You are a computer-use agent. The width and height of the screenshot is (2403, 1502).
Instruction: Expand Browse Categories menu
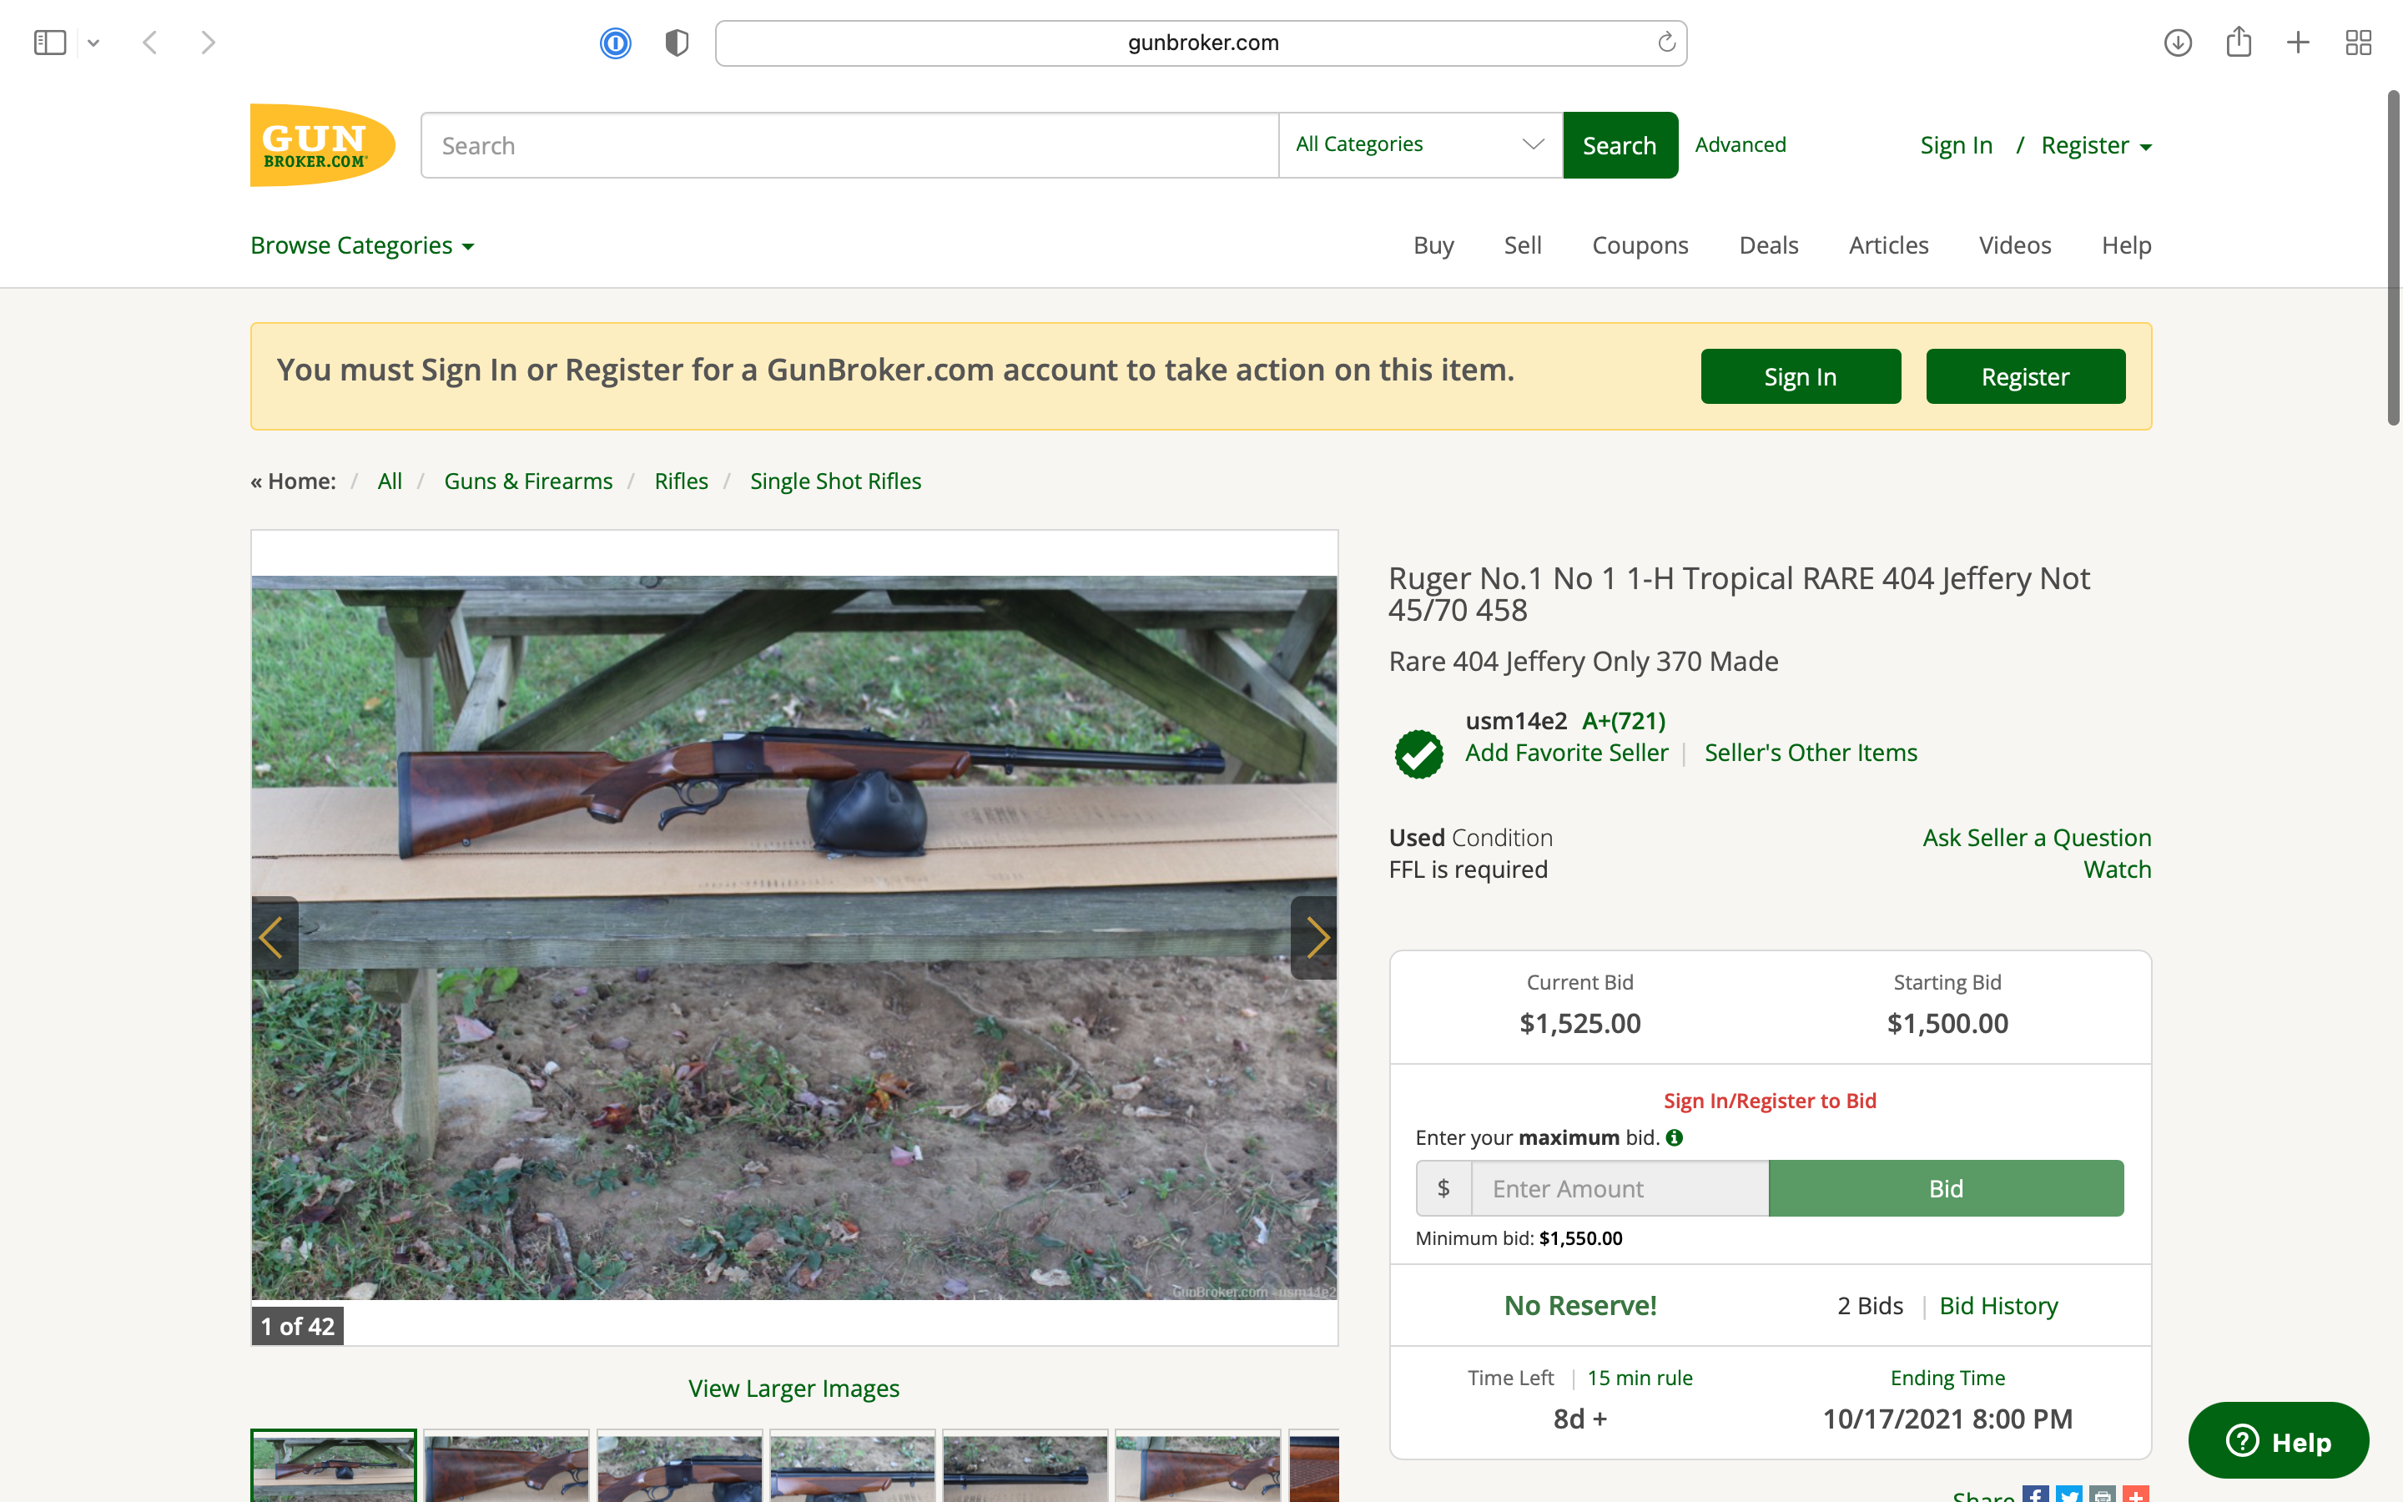(x=362, y=245)
